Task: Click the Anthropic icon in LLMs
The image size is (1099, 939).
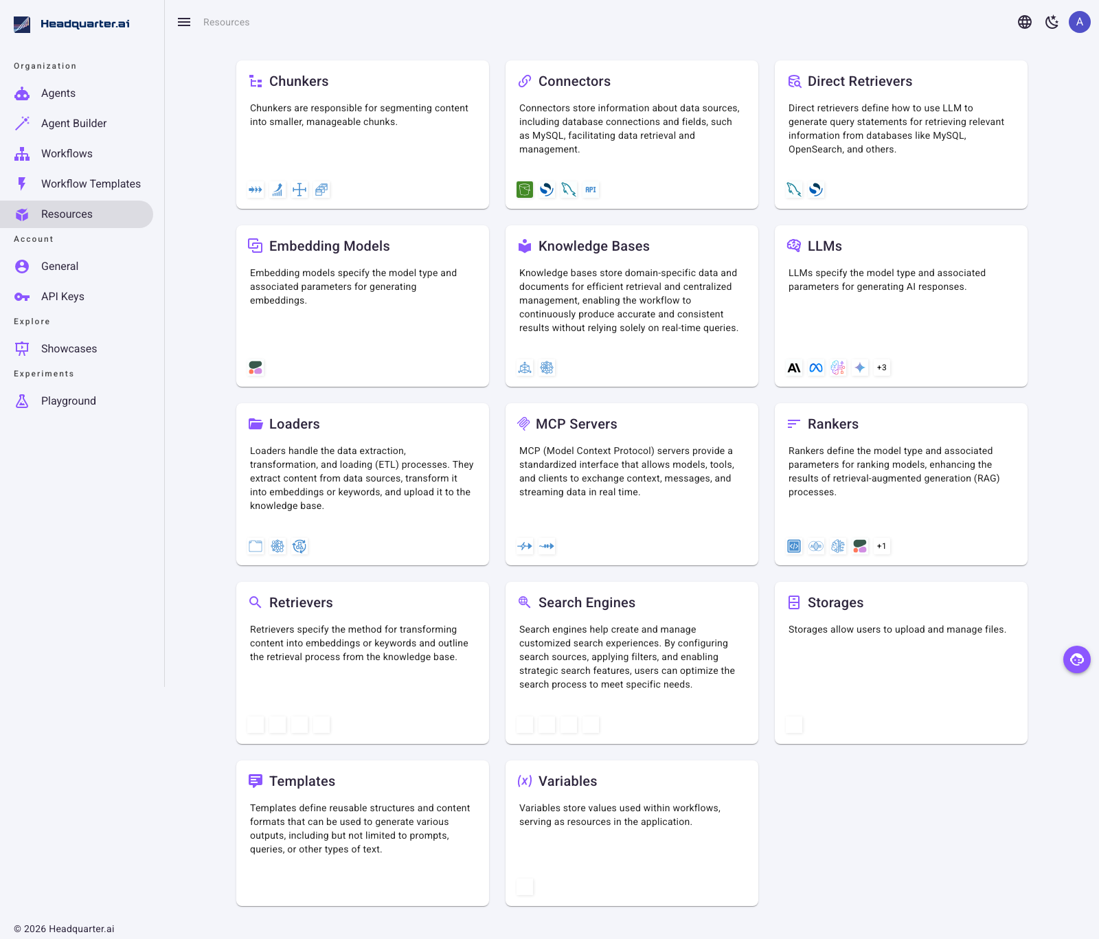Action: click(794, 367)
